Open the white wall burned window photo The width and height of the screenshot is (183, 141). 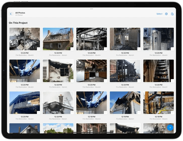click(x=58, y=71)
